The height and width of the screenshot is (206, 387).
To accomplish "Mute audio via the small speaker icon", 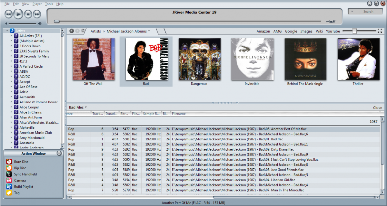I will [x=6, y=23].
